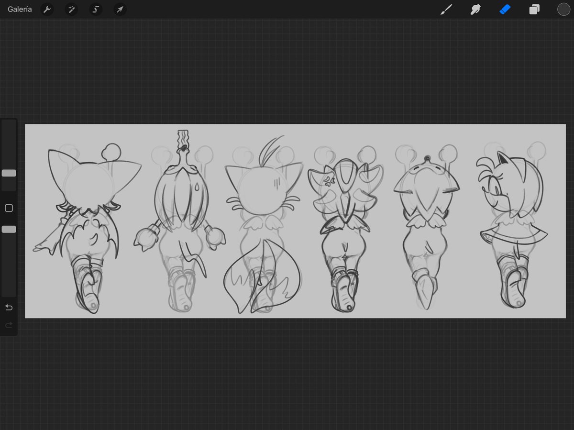Open the Layers panel
Screen dimensions: 574x430
(534, 9)
